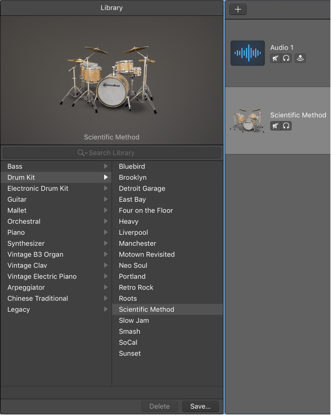Image resolution: width=331 pixels, height=415 pixels.
Task: Click the Save button
Action: click(200, 406)
